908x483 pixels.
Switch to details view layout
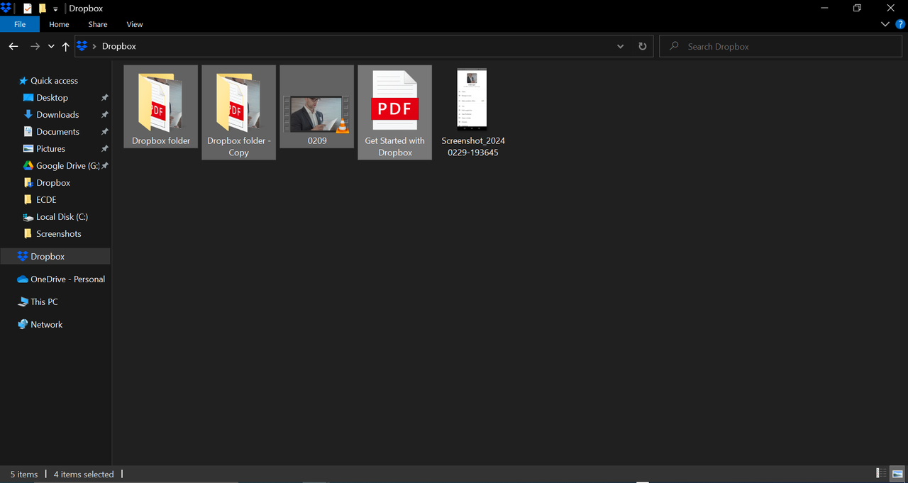(x=881, y=474)
